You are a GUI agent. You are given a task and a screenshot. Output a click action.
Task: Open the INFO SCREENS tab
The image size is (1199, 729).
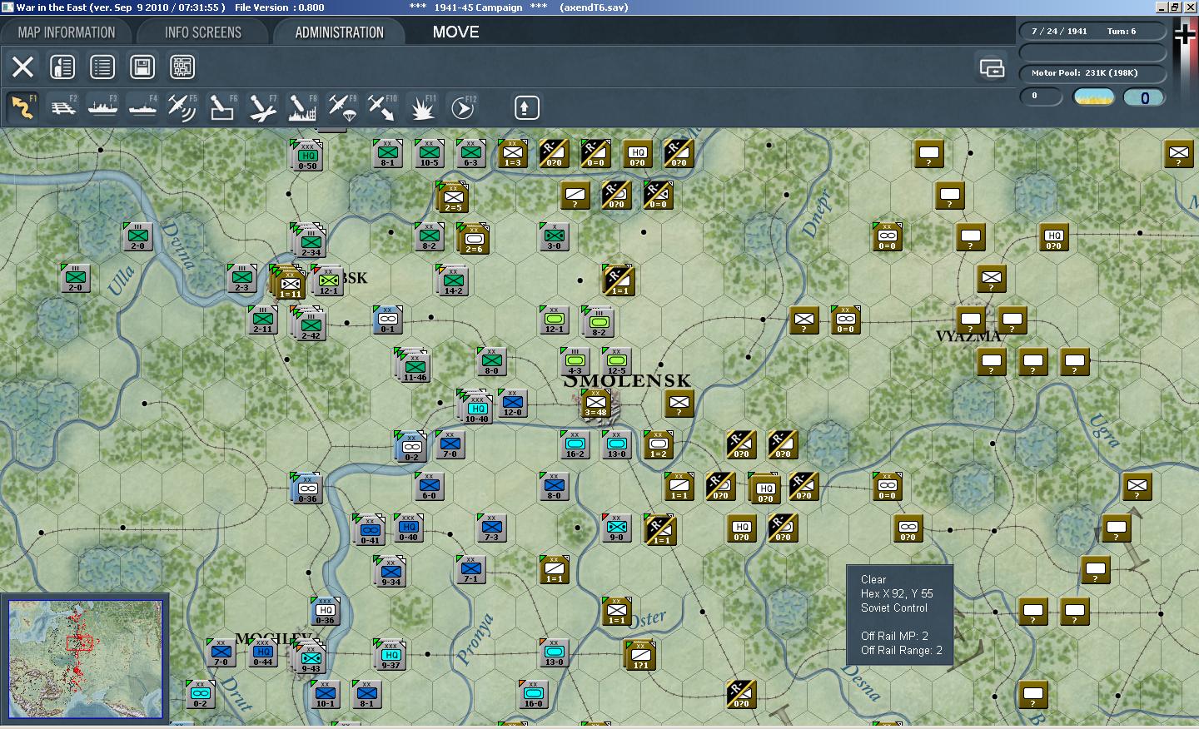click(203, 32)
